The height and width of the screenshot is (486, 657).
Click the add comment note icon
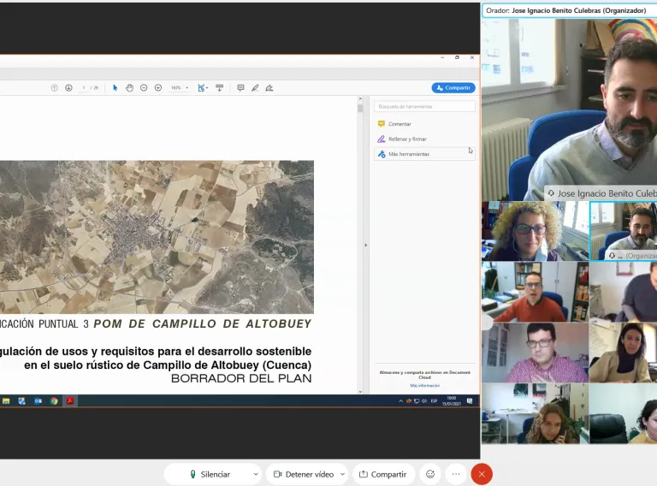[240, 87]
